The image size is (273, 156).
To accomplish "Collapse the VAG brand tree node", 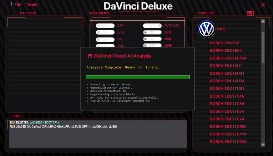I will (196, 29).
